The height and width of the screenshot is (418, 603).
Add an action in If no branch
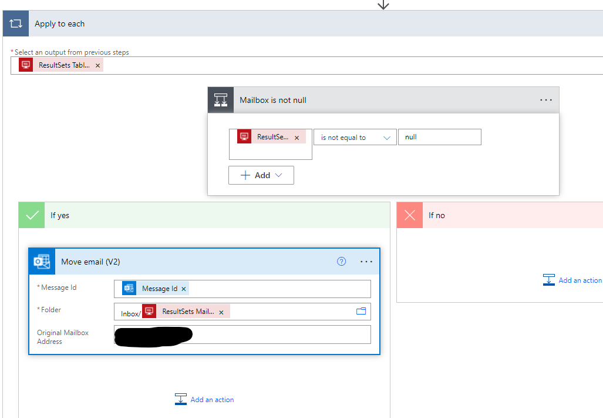point(572,280)
